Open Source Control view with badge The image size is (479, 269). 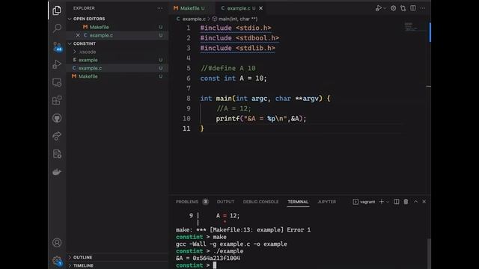pyautogui.click(x=57, y=46)
